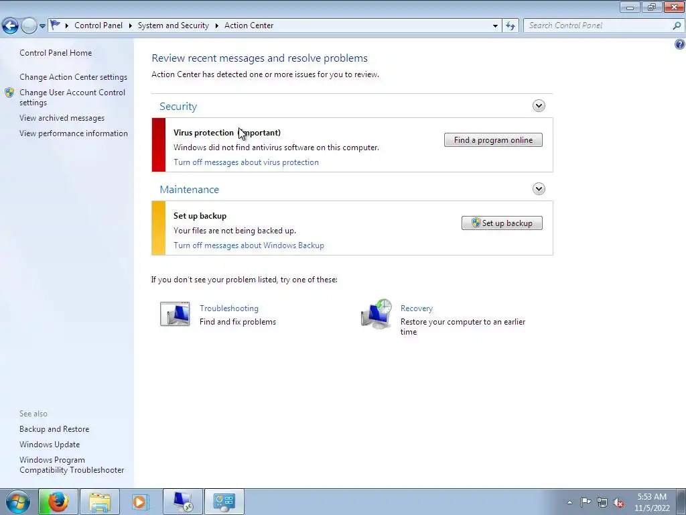Open Windows Media Player from taskbar
Viewport: 686px width, 515px height.
click(x=140, y=502)
